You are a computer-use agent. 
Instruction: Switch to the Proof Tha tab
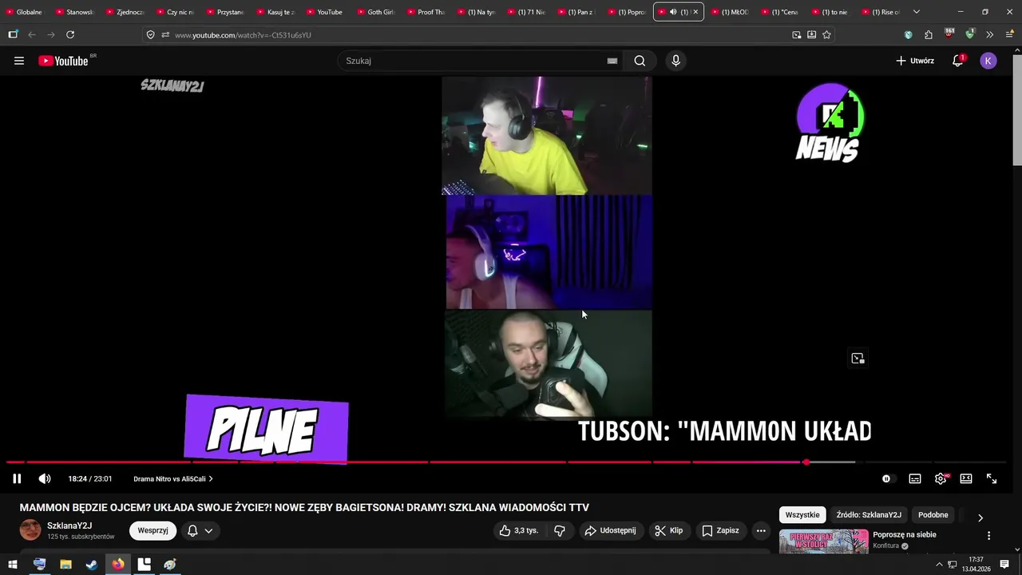pyautogui.click(x=426, y=12)
